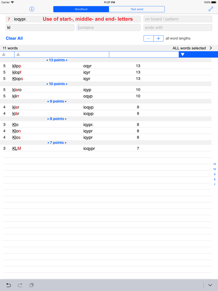Focus the starts-with field containing kl
Screen dimensions: 218x291
[40, 28]
